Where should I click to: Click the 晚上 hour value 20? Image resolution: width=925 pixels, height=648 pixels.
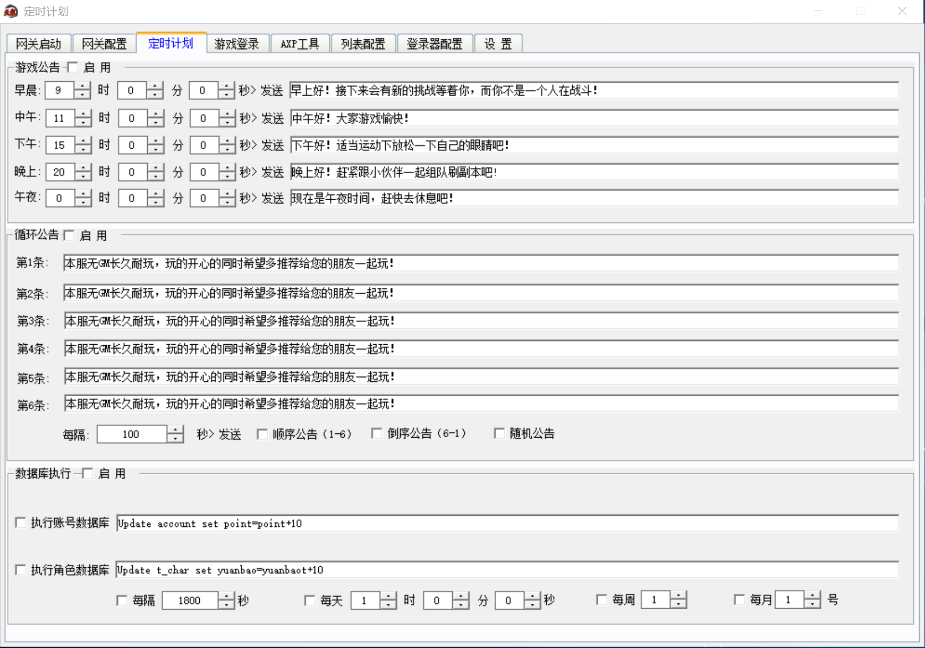[61, 172]
